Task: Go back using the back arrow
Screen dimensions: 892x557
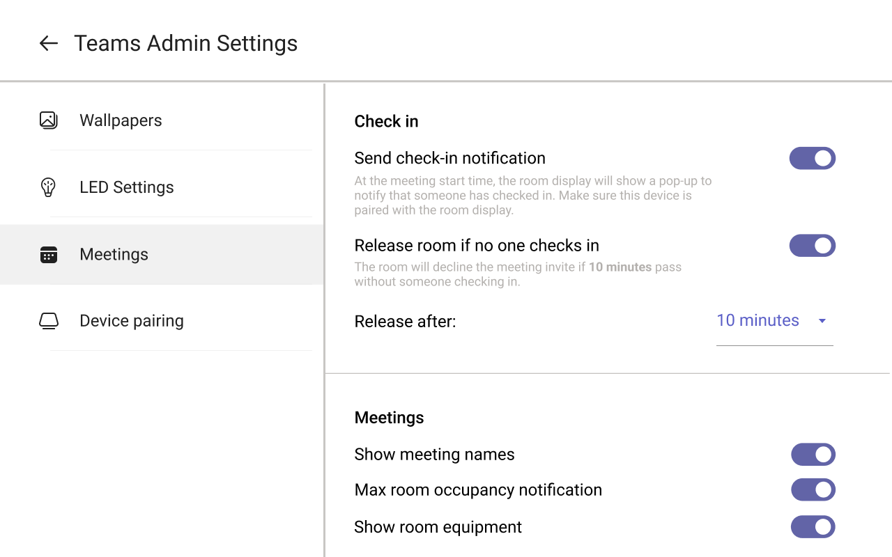Action: (x=48, y=43)
